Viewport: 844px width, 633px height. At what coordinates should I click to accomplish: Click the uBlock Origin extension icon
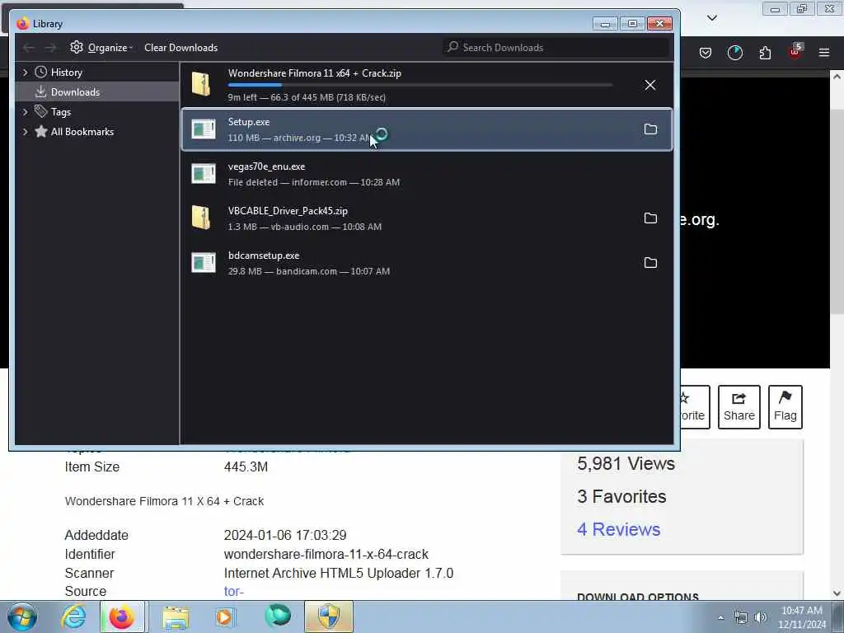(x=795, y=52)
